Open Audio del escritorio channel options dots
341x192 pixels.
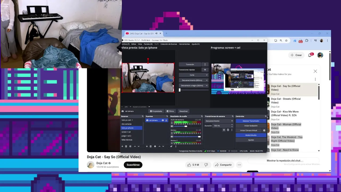(x=172, y=123)
